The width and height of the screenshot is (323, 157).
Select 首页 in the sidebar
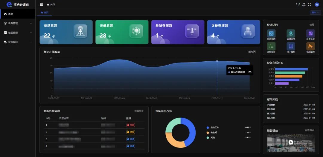(18, 14)
